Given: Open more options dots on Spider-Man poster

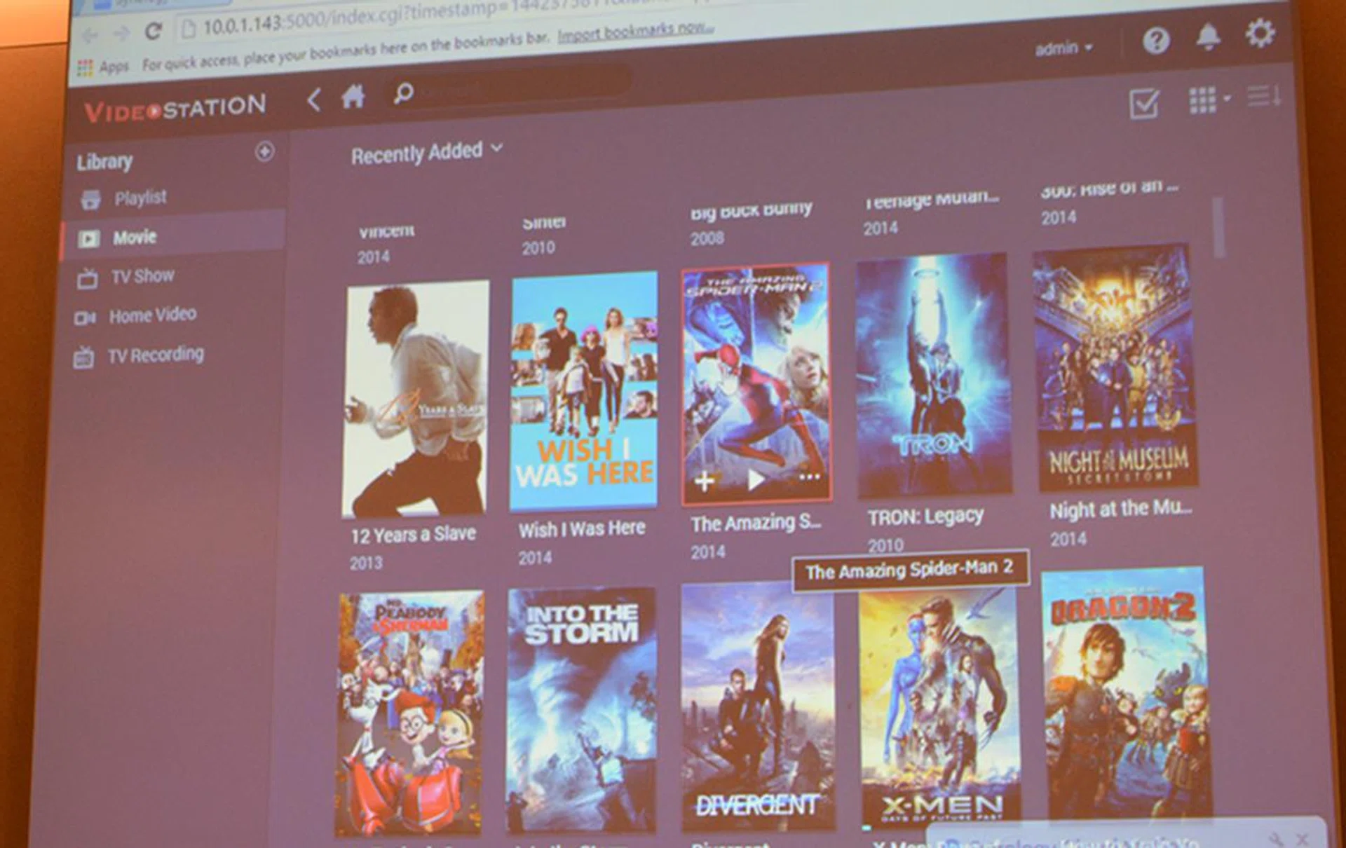Looking at the screenshot, I should (x=809, y=477).
